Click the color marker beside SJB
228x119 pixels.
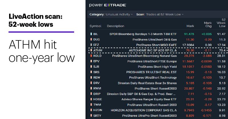point(91,67)
